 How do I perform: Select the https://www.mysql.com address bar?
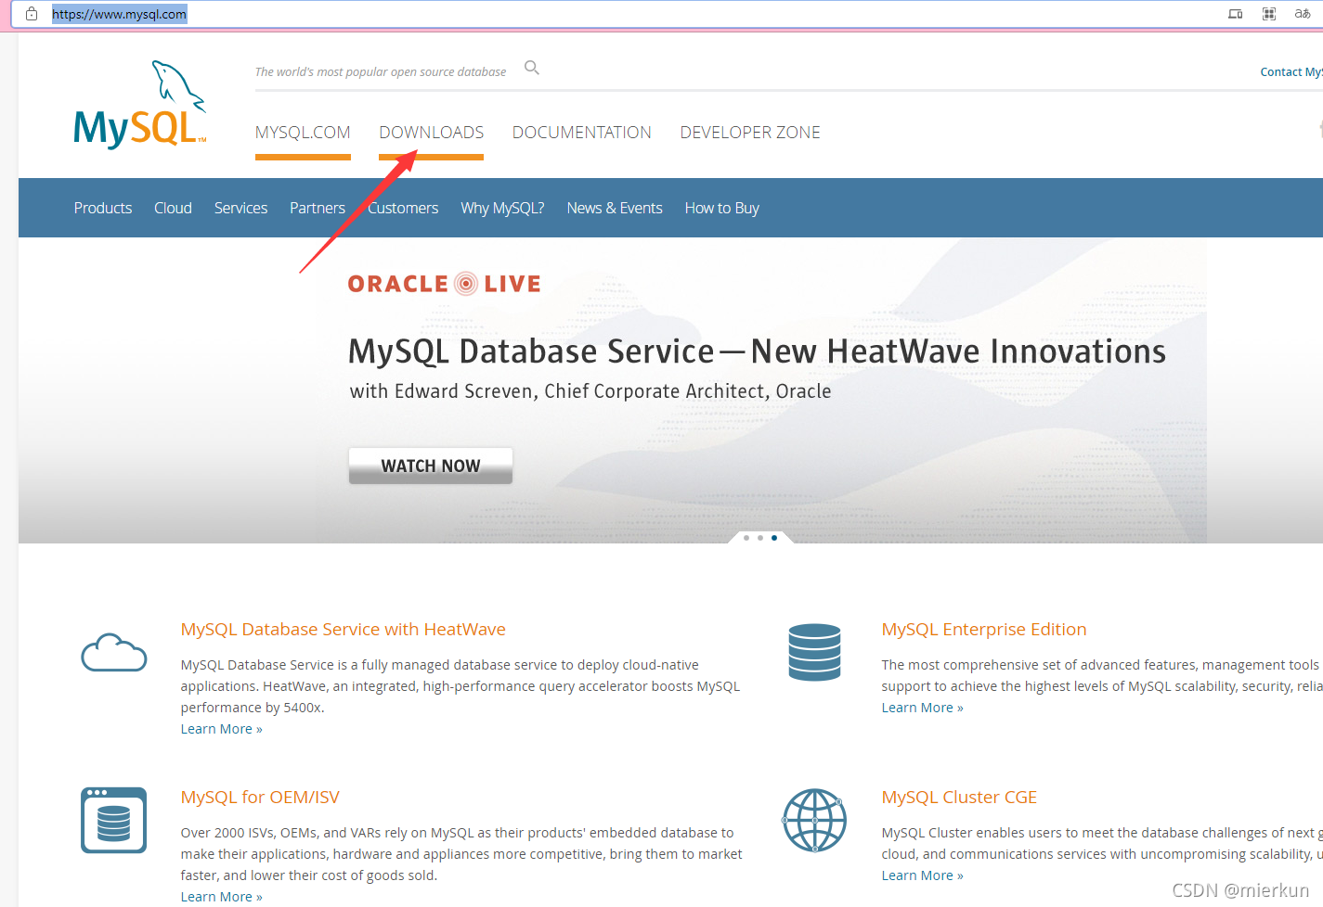coord(120,14)
